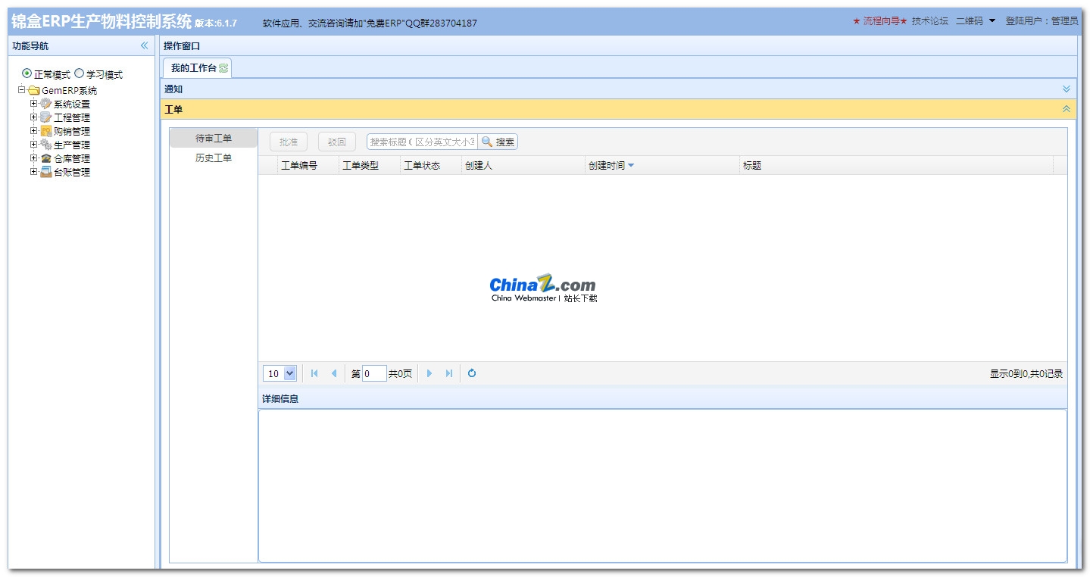
Task: Sort by 创建人 column header
Action: [x=523, y=165]
